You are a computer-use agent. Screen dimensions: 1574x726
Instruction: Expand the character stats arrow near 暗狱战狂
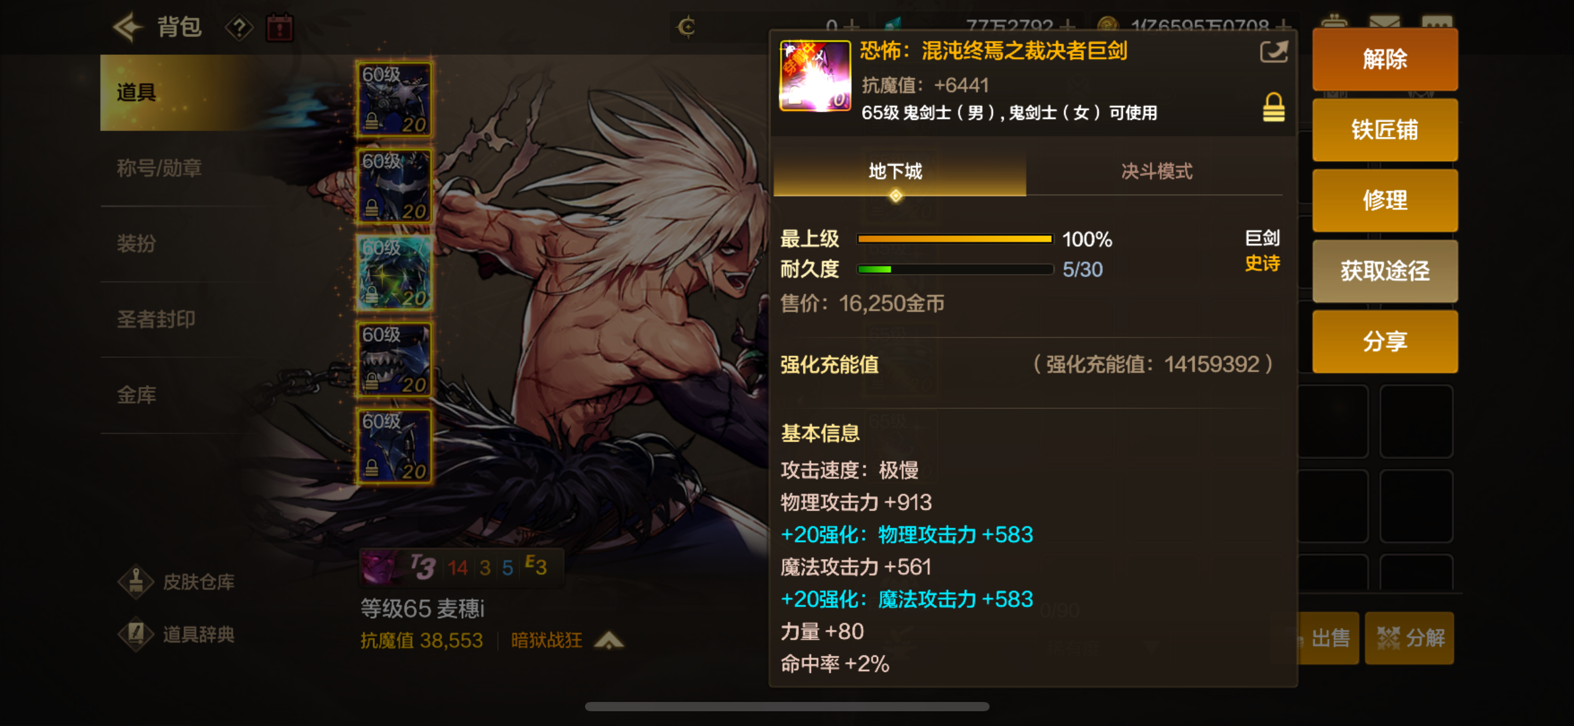[x=609, y=641]
